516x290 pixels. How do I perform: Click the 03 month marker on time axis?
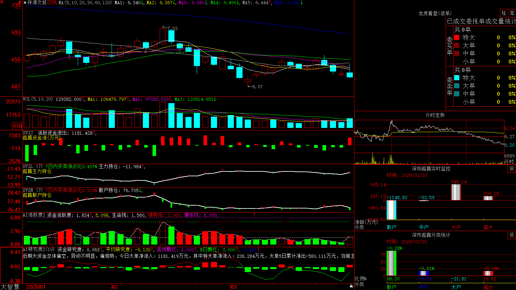pyautogui.click(x=234, y=287)
